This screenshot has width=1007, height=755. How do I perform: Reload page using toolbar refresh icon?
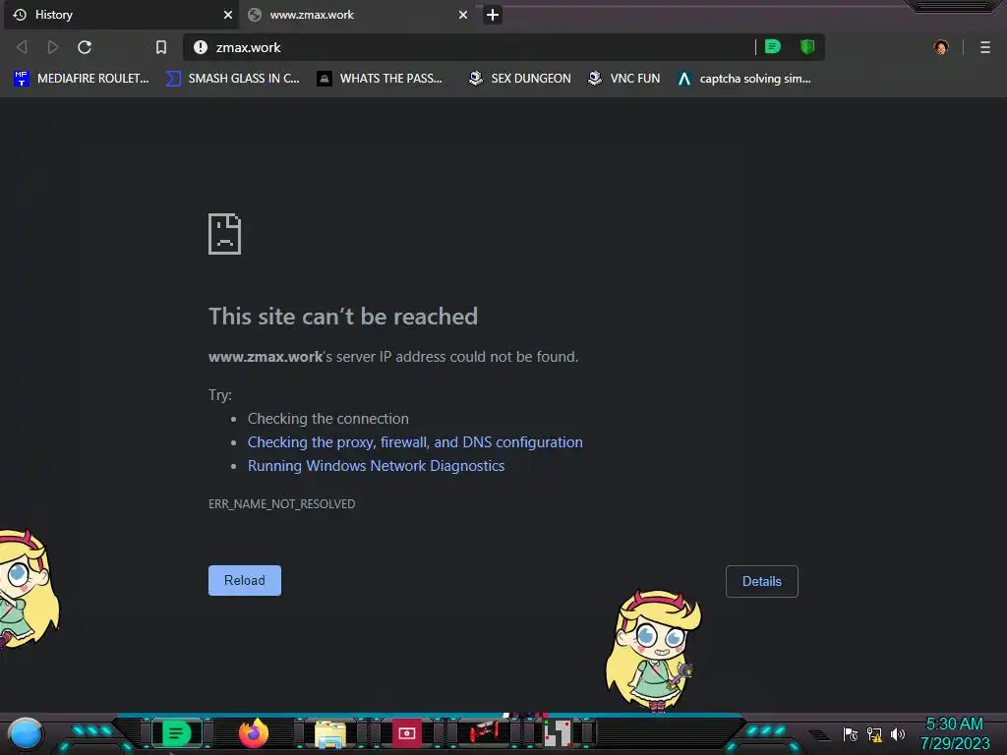(85, 47)
